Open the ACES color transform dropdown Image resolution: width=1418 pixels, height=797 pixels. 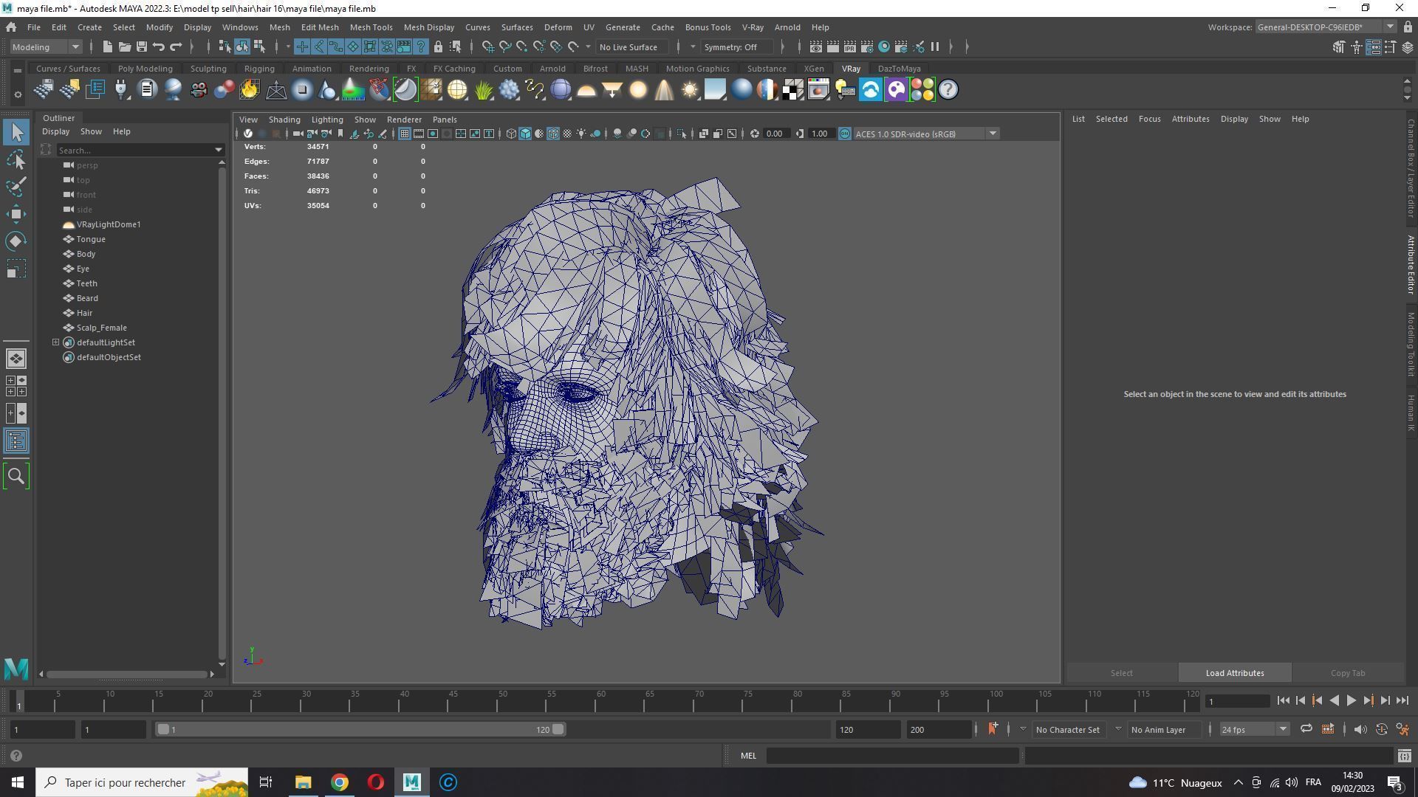tap(993, 134)
